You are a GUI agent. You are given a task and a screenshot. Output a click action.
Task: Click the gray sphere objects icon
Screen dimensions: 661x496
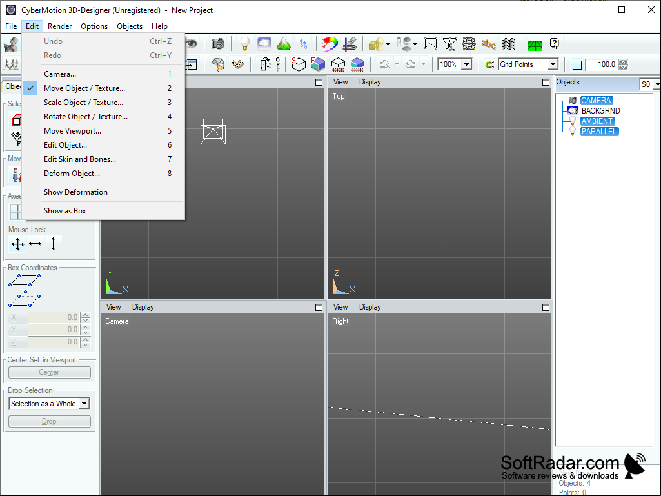pyautogui.click(x=404, y=44)
